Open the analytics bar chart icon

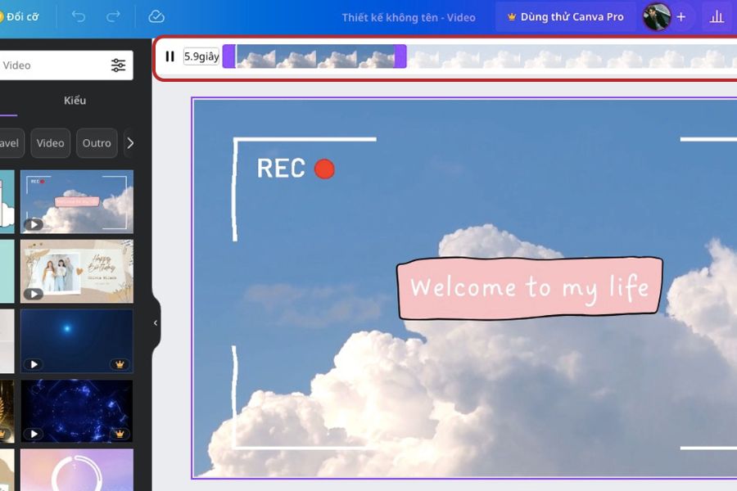click(717, 17)
